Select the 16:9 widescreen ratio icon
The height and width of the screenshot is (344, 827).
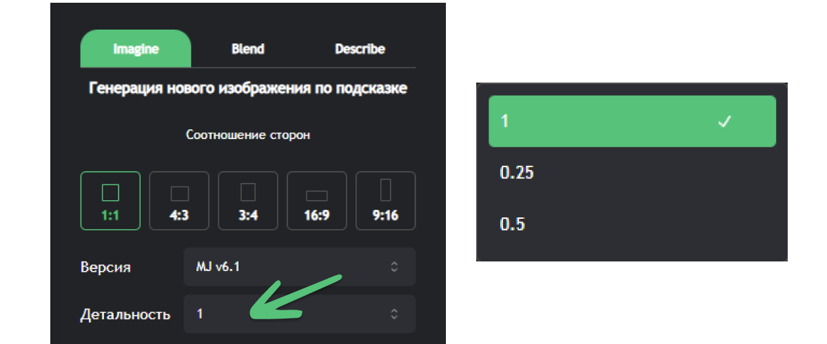(317, 194)
